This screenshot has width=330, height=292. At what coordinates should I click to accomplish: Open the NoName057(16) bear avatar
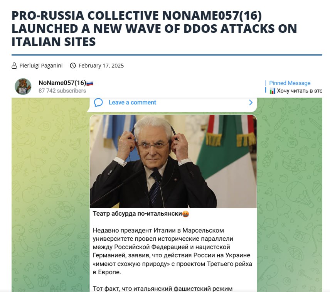[23, 86]
